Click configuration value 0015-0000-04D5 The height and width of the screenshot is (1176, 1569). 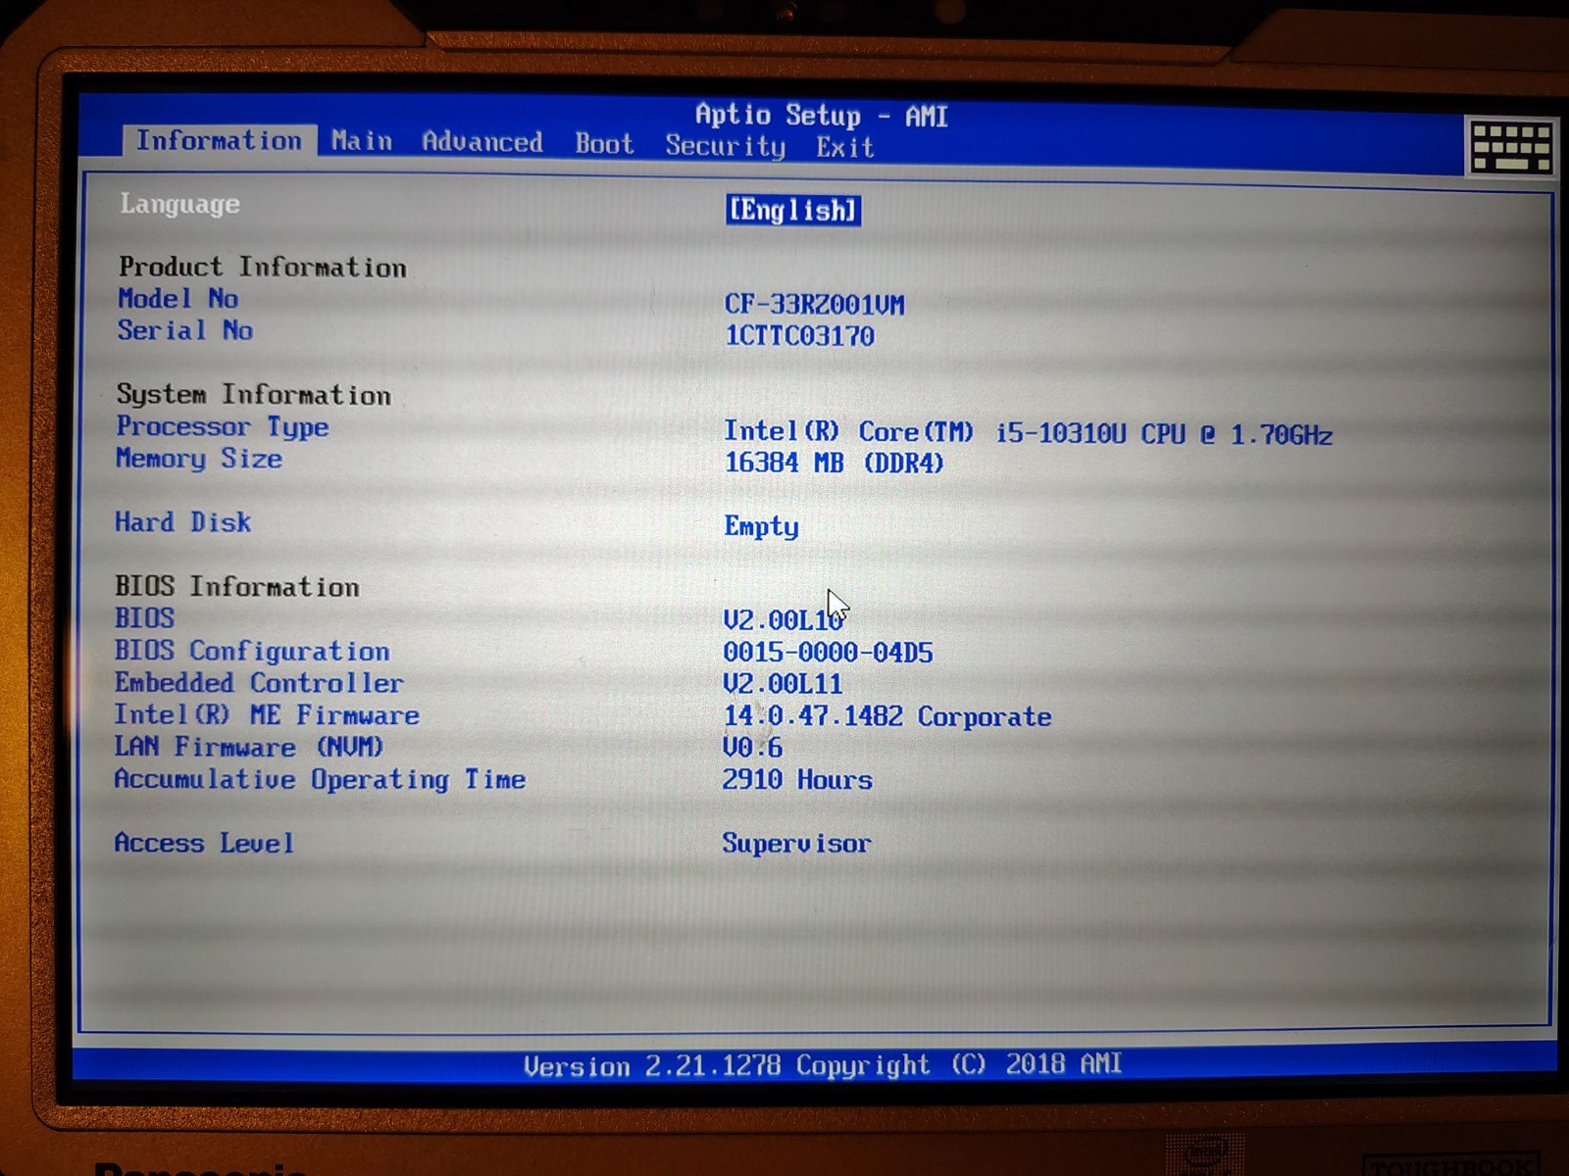tap(828, 653)
